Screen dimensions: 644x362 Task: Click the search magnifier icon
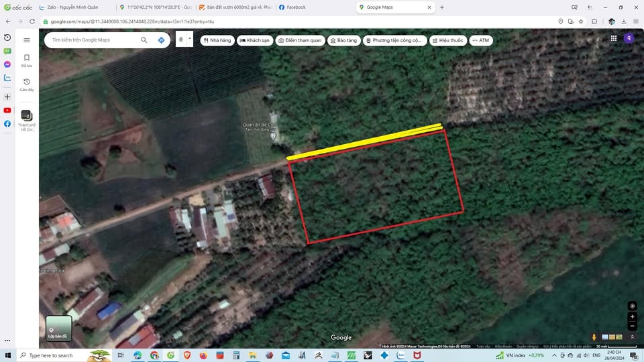(x=144, y=40)
